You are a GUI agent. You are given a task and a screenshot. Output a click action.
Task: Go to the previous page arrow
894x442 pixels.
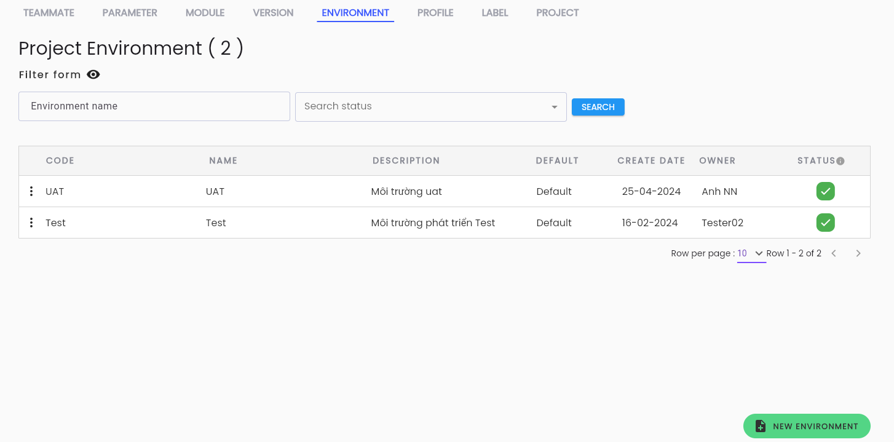pos(834,253)
